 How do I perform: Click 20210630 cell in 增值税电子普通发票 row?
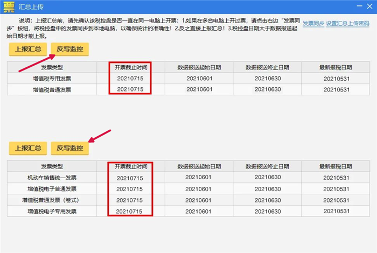click(x=268, y=189)
